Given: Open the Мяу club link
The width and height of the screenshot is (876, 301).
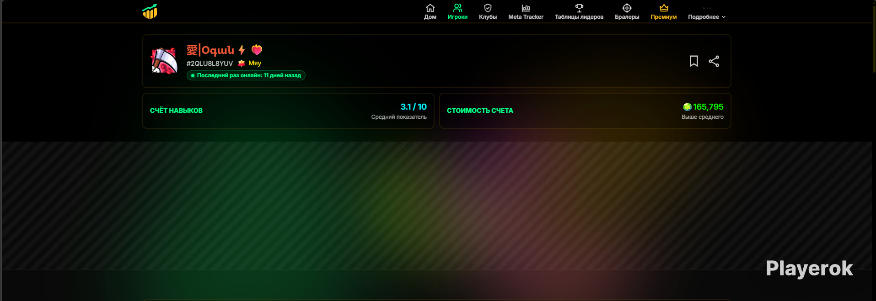Looking at the screenshot, I should tap(255, 63).
